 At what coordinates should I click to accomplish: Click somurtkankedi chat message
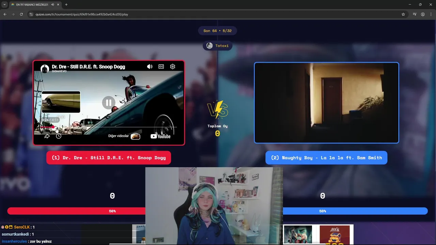point(18,234)
